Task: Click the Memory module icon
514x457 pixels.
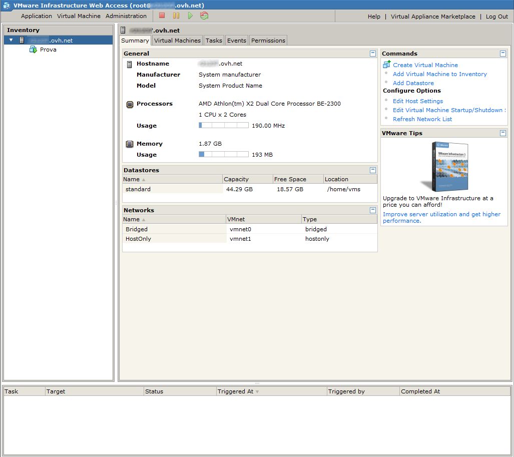Action: click(130, 144)
